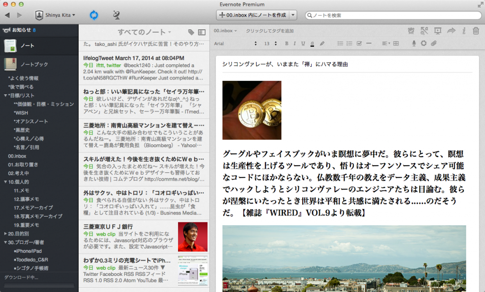Click the sync button in the toolbar

coord(94,15)
